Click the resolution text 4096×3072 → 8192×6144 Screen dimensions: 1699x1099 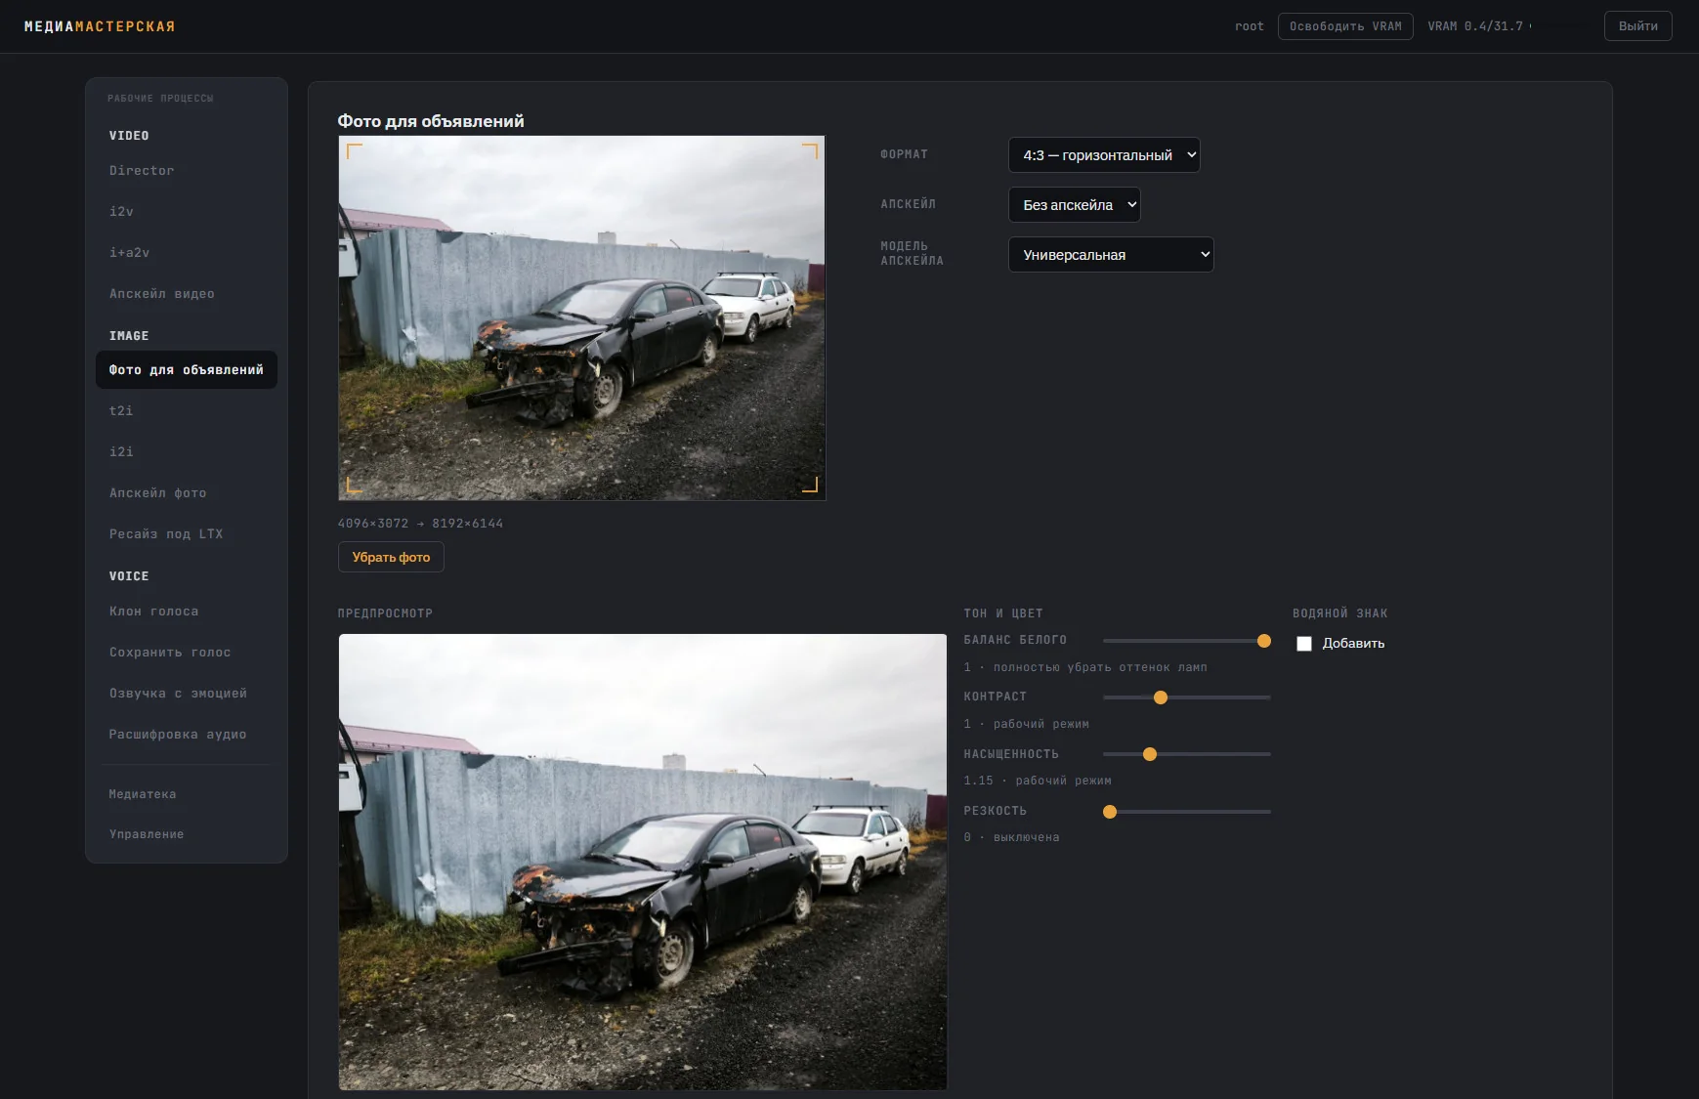pyautogui.click(x=420, y=524)
